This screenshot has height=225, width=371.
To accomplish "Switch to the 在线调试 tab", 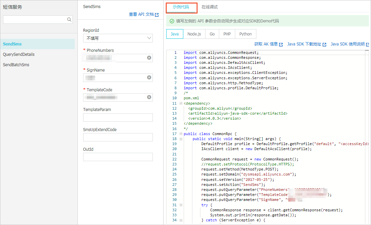I will click(209, 7).
